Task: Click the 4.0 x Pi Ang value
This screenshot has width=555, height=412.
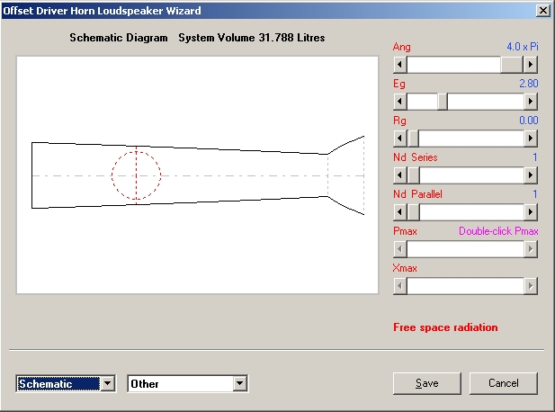Action: [522, 47]
